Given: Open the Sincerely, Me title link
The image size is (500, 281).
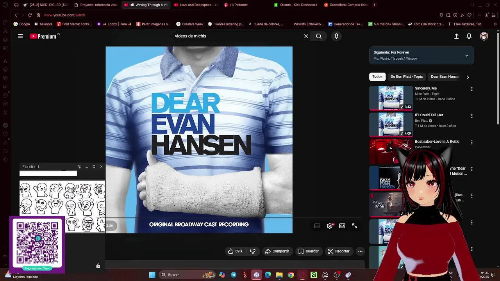Looking at the screenshot, I should tap(426, 89).
